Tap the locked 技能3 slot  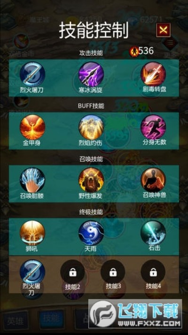113,272
